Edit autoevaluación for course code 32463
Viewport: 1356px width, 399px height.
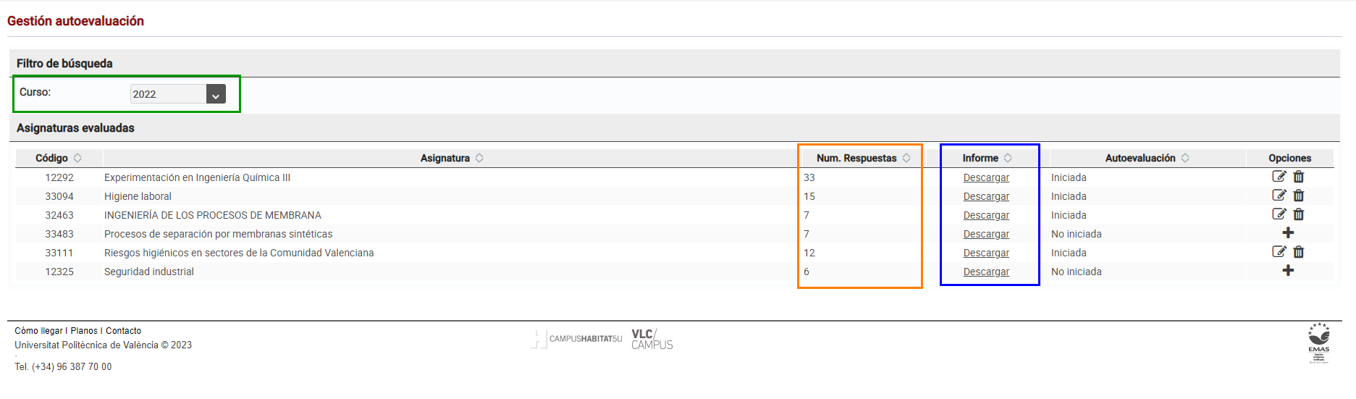(x=1279, y=214)
